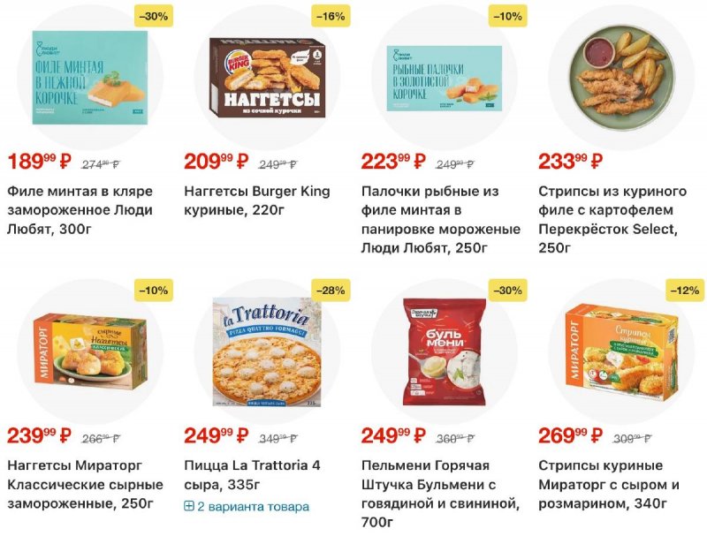Image resolution: width=707 pixels, height=544 pixels.
Task: Open the Бульмени dumplings package image
Action: 439,351
